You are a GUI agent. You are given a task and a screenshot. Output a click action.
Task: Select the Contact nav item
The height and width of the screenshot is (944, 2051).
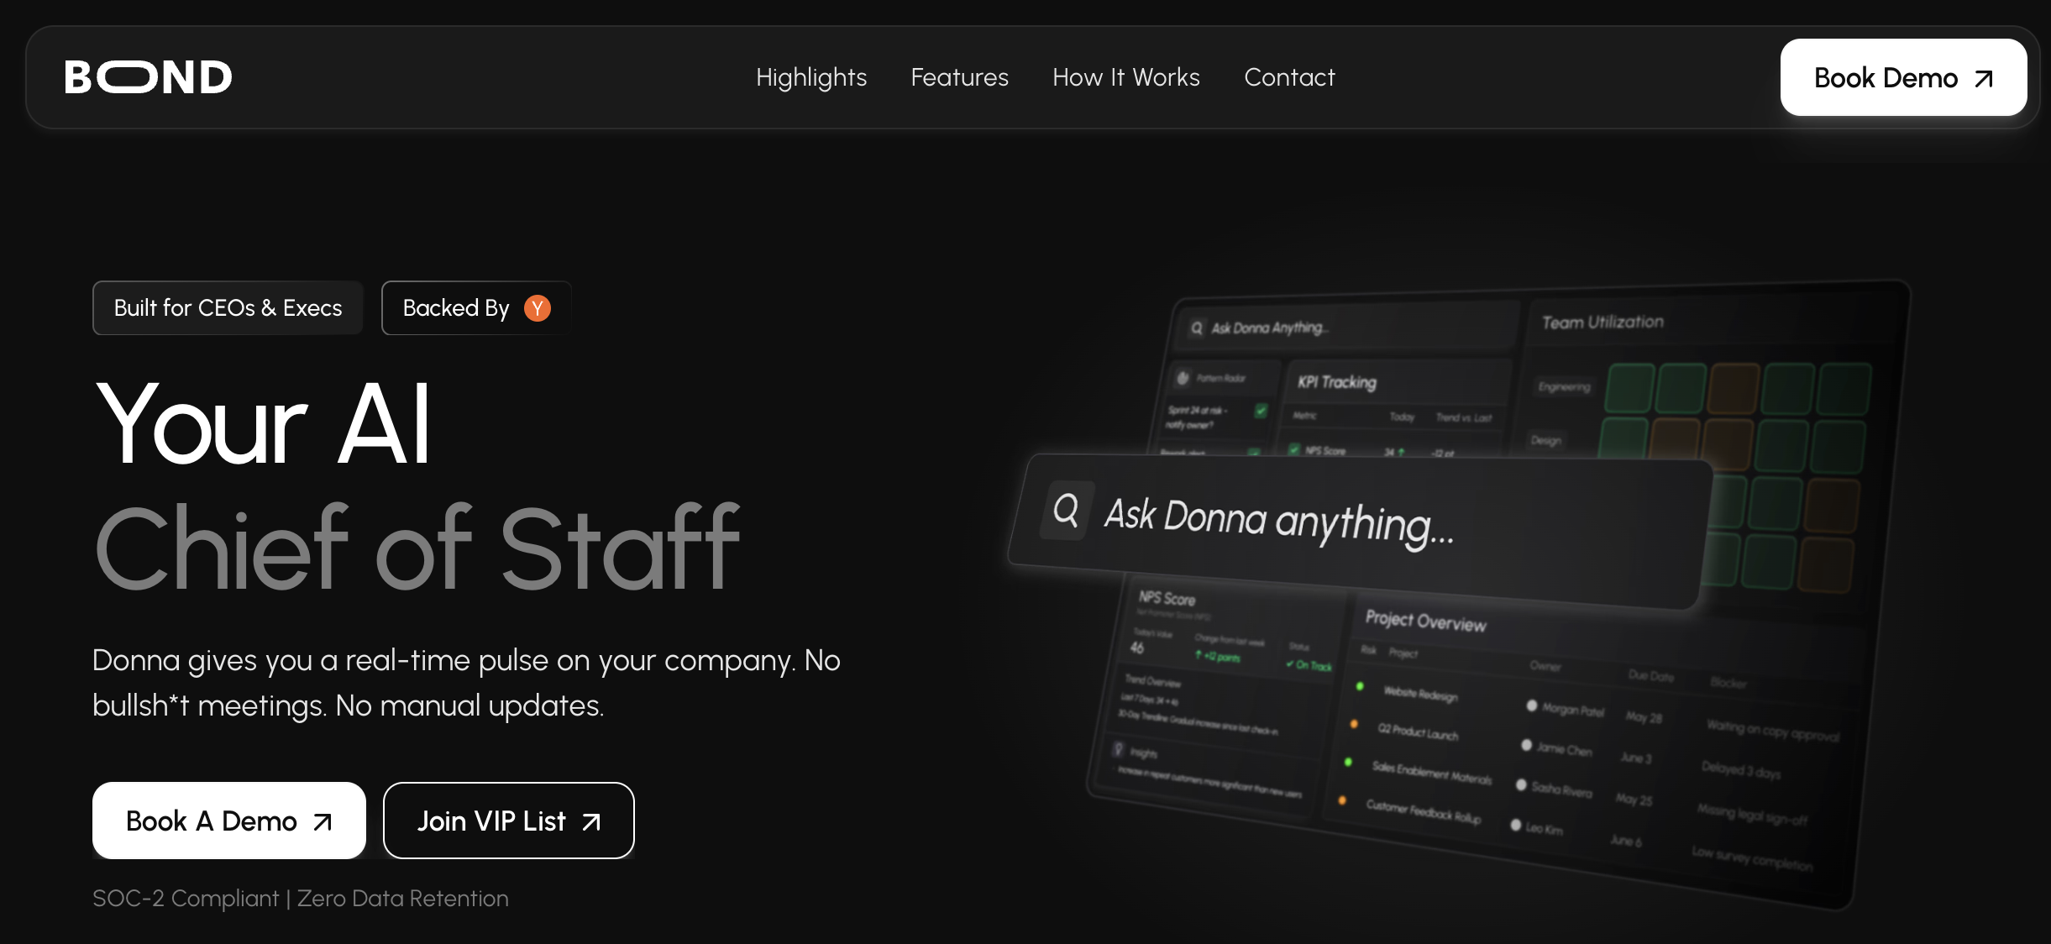[1289, 77]
